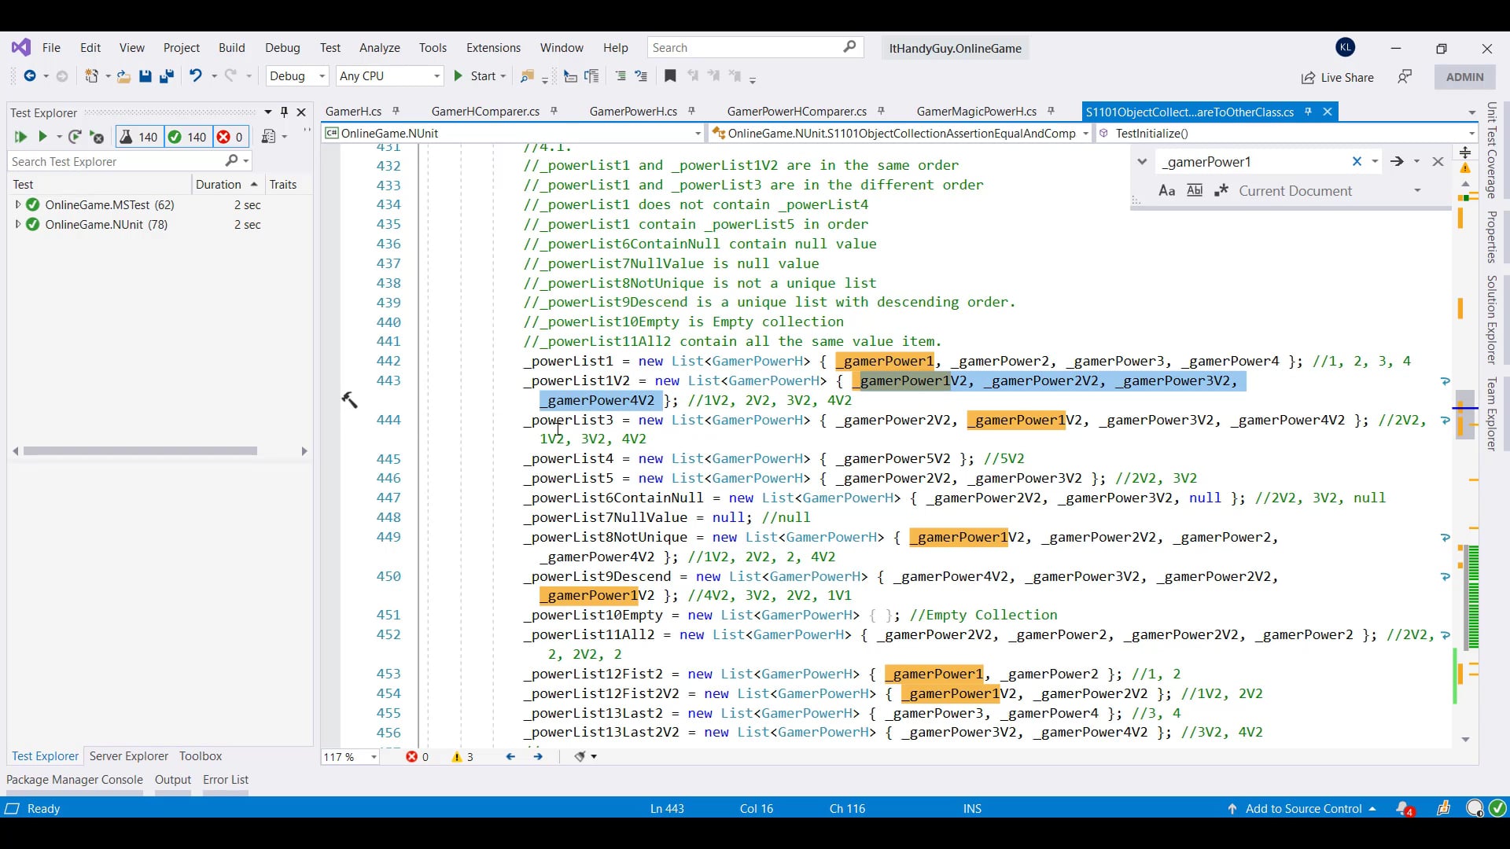
Task: Click Add to Source Control
Action: click(1302, 808)
